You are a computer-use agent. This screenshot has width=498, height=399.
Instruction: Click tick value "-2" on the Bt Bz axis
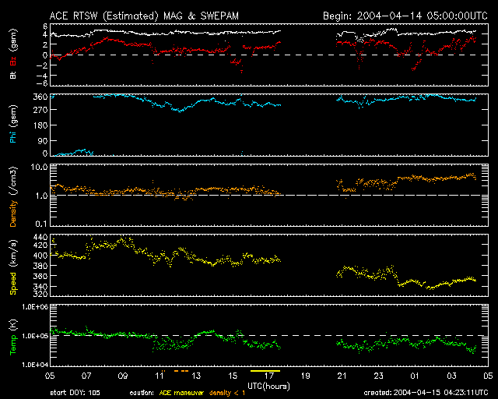click(x=42, y=65)
